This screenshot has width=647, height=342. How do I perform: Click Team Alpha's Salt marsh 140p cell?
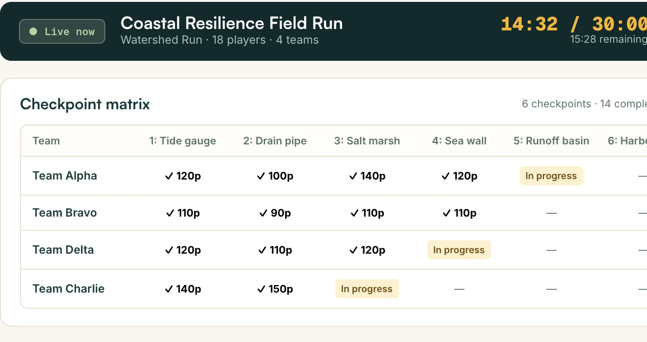click(x=367, y=176)
